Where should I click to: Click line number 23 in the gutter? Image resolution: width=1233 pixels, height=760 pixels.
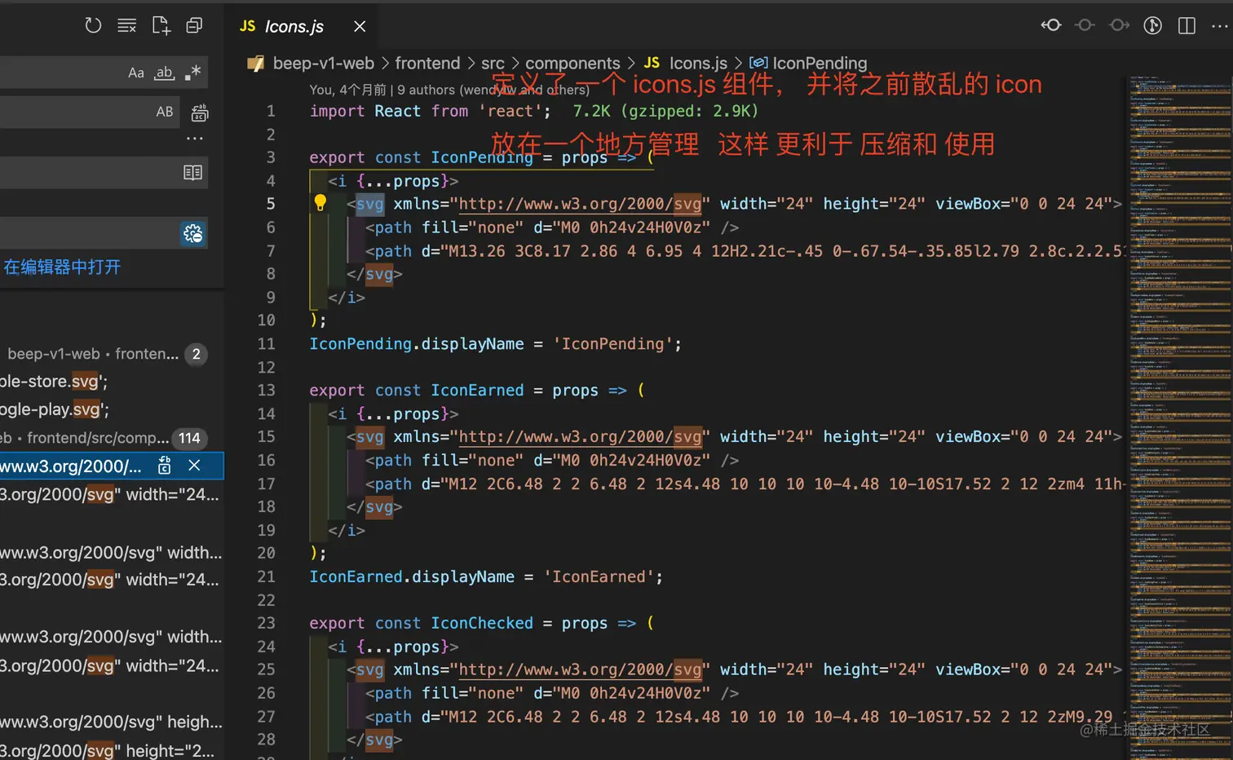point(267,623)
